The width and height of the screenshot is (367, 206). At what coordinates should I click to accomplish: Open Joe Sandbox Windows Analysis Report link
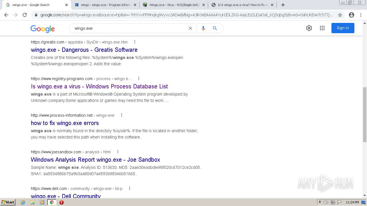[95, 160]
